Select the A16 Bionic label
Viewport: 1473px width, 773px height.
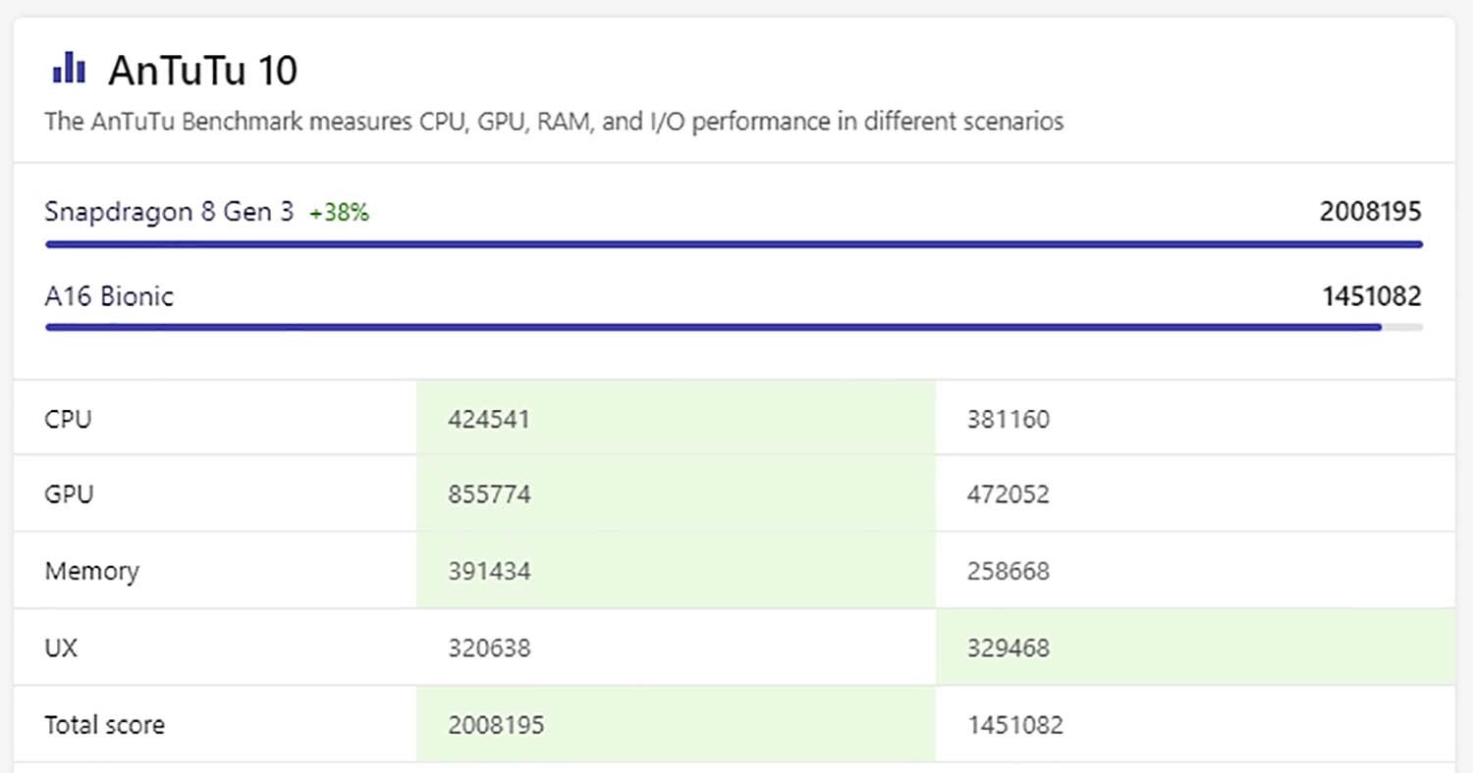click(109, 297)
